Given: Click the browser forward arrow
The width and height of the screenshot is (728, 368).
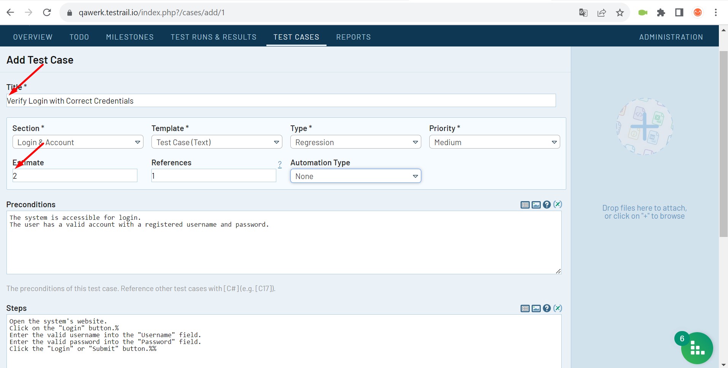Looking at the screenshot, I should point(29,13).
